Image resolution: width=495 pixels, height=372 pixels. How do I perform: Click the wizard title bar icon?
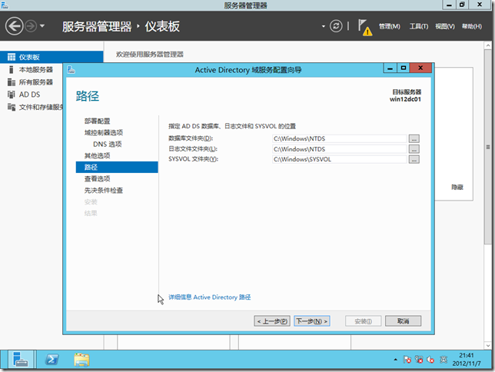coord(71,69)
